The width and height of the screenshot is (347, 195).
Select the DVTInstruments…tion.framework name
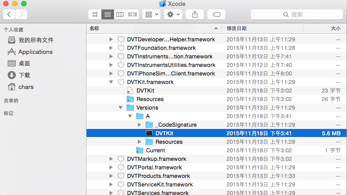coord(170,57)
